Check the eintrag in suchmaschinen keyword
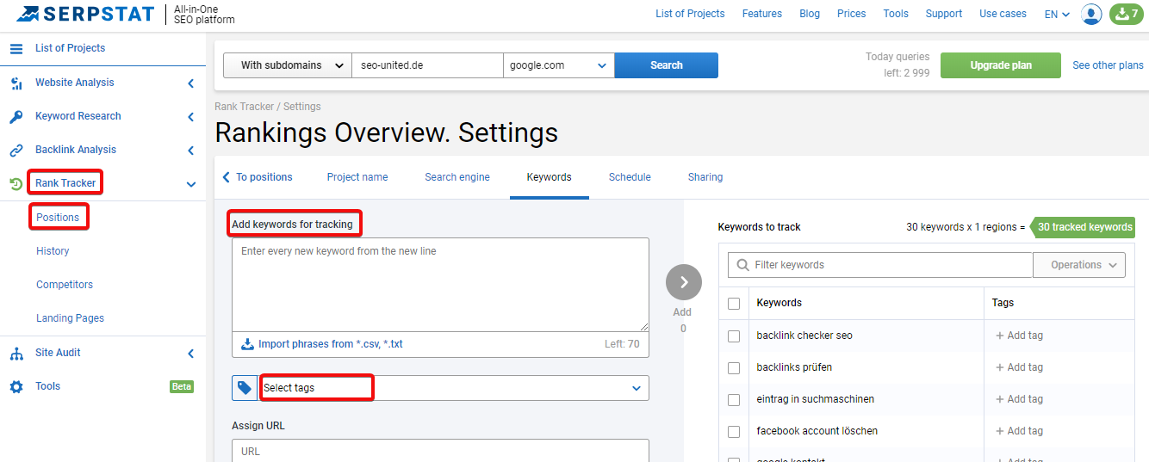1149x462 pixels. click(x=734, y=400)
